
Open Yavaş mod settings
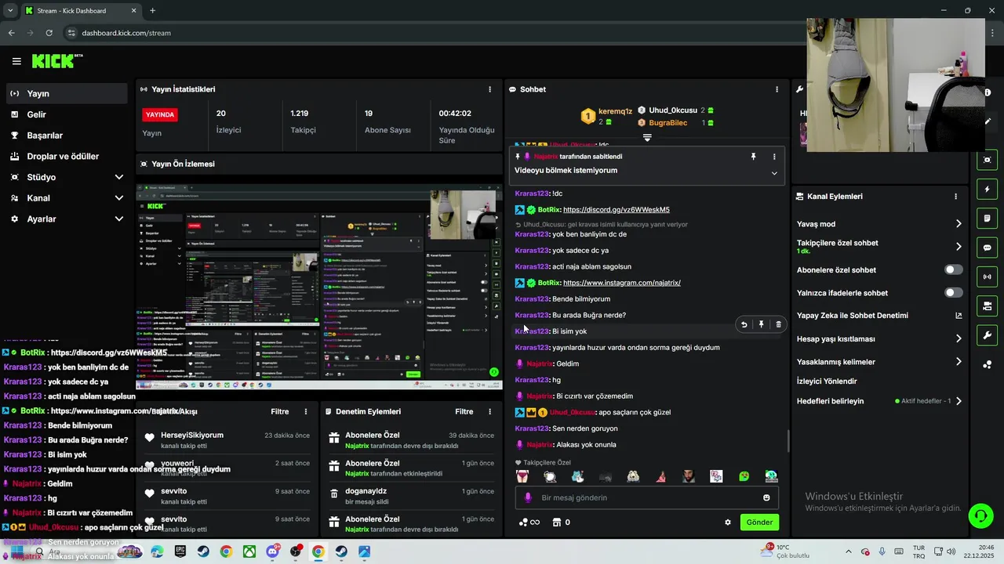(x=879, y=224)
